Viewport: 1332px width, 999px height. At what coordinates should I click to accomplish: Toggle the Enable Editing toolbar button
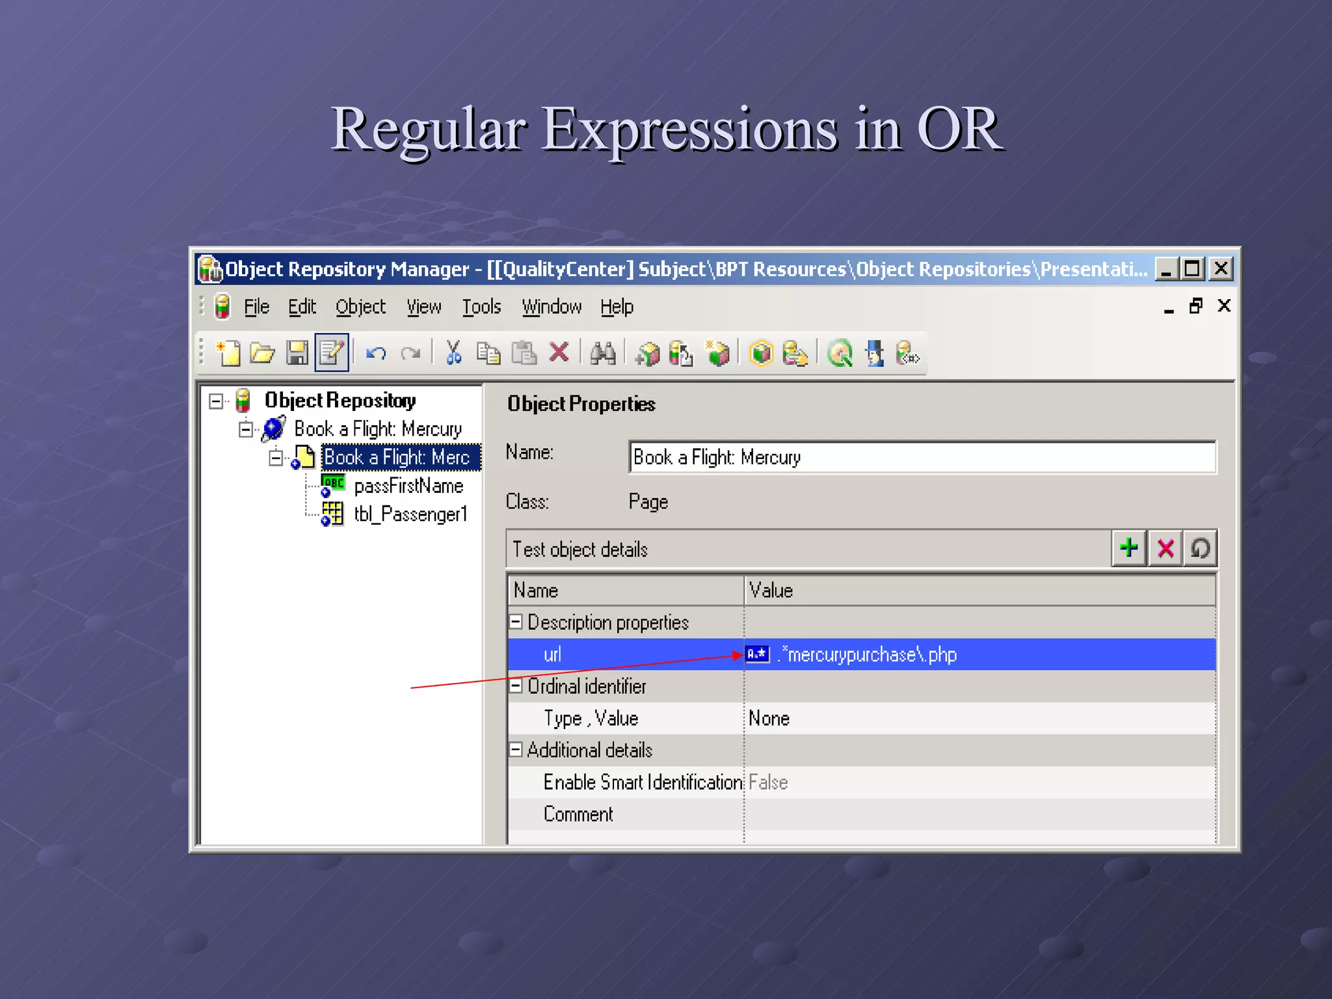[x=332, y=353]
